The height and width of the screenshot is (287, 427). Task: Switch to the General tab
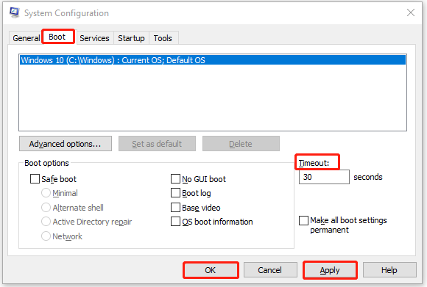pos(27,38)
